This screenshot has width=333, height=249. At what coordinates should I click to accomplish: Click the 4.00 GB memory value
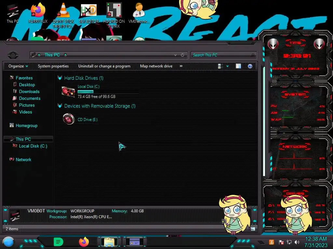tap(137, 211)
